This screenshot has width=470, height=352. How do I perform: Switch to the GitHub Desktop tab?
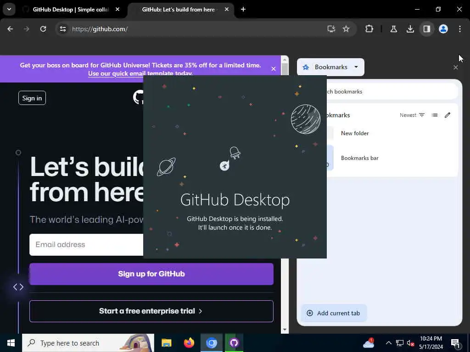tap(71, 10)
